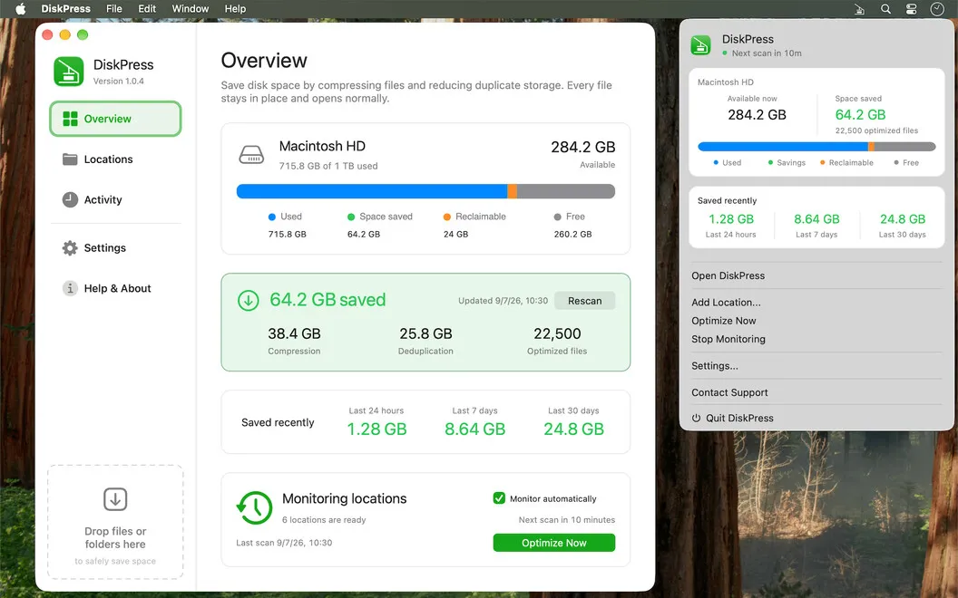Click "715.8 GB of 1 TB used" text

pos(328,166)
